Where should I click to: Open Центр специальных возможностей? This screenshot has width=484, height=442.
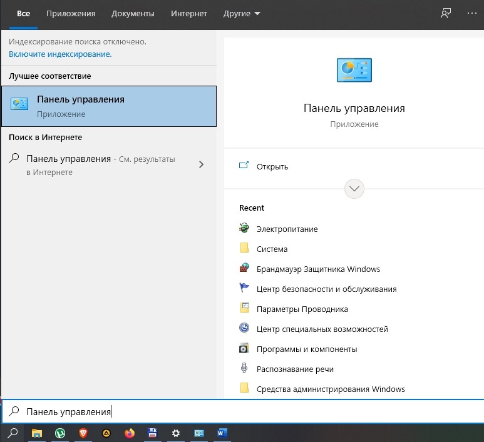[322, 329]
